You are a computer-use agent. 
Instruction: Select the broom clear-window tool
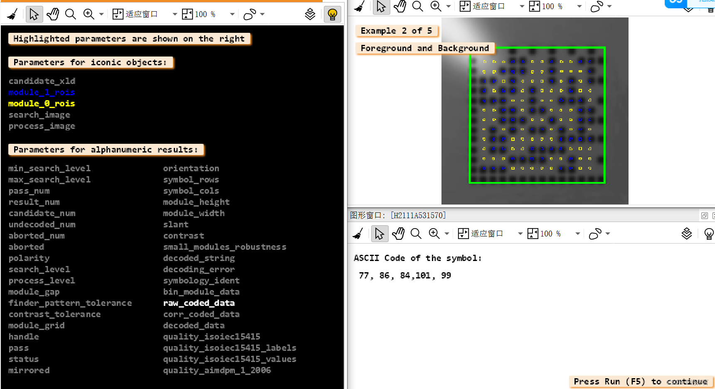coord(12,14)
